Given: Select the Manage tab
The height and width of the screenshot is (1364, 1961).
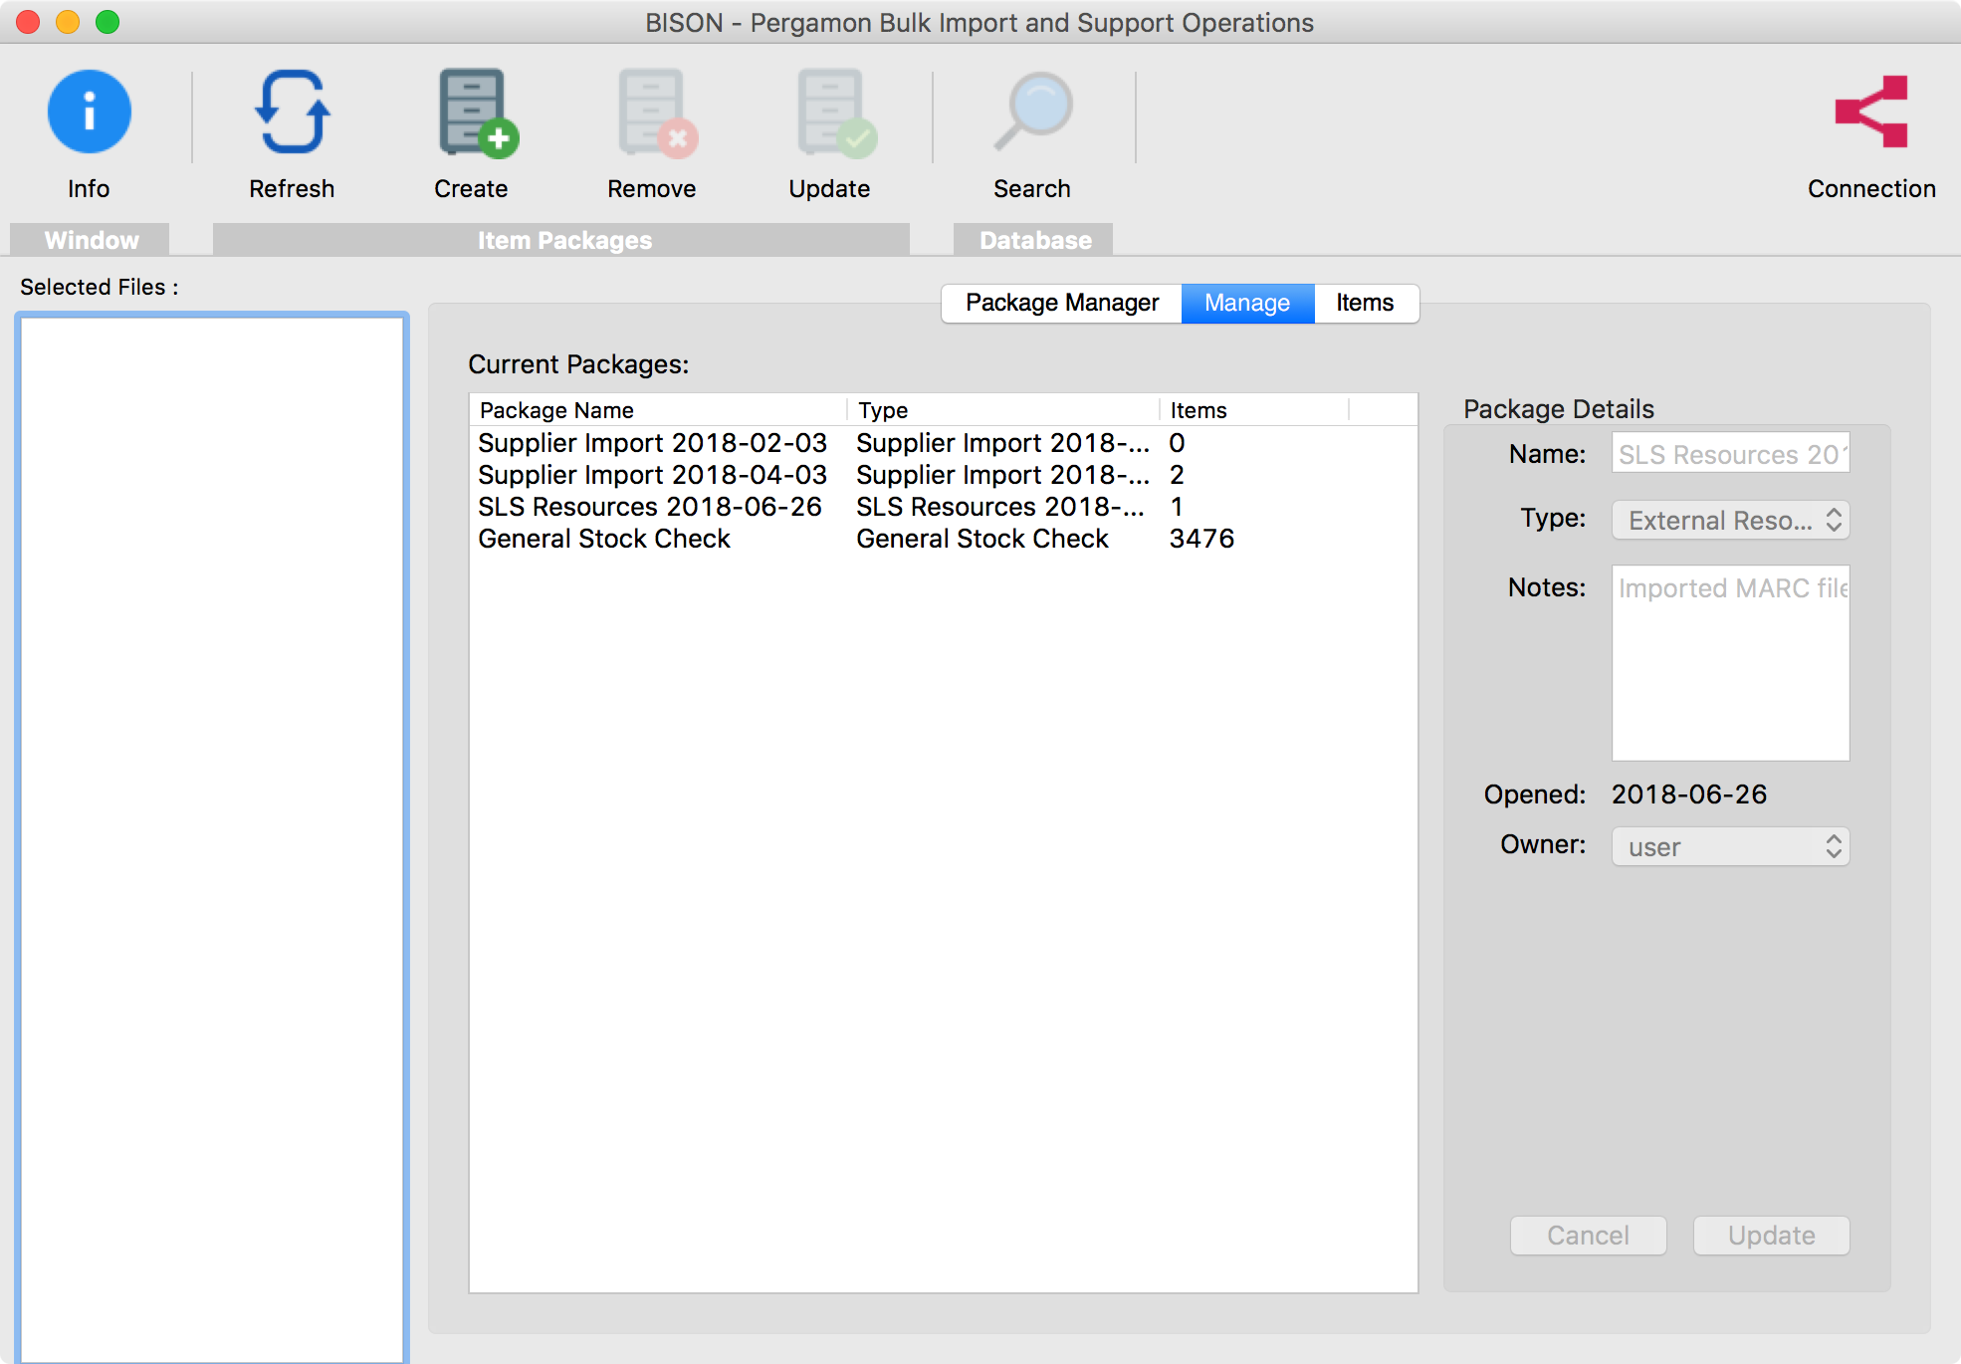Looking at the screenshot, I should click(x=1247, y=303).
